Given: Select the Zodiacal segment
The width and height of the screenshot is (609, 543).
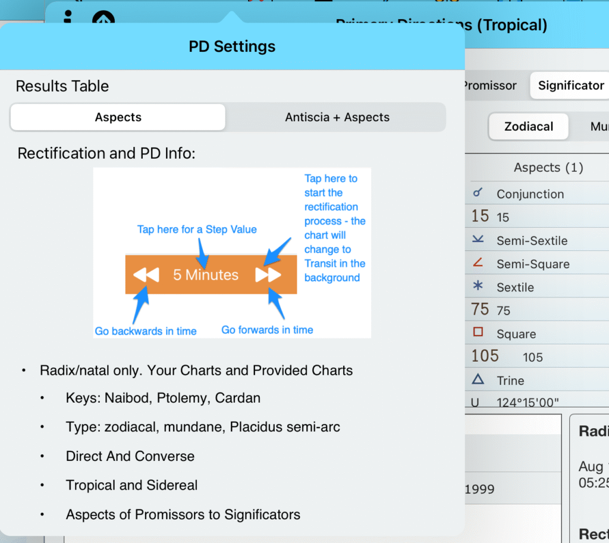Looking at the screenshot, I should point(528,127).
